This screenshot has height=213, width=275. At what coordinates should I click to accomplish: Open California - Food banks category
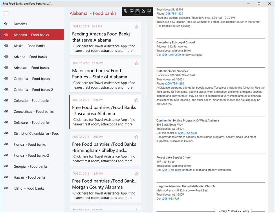32,79
